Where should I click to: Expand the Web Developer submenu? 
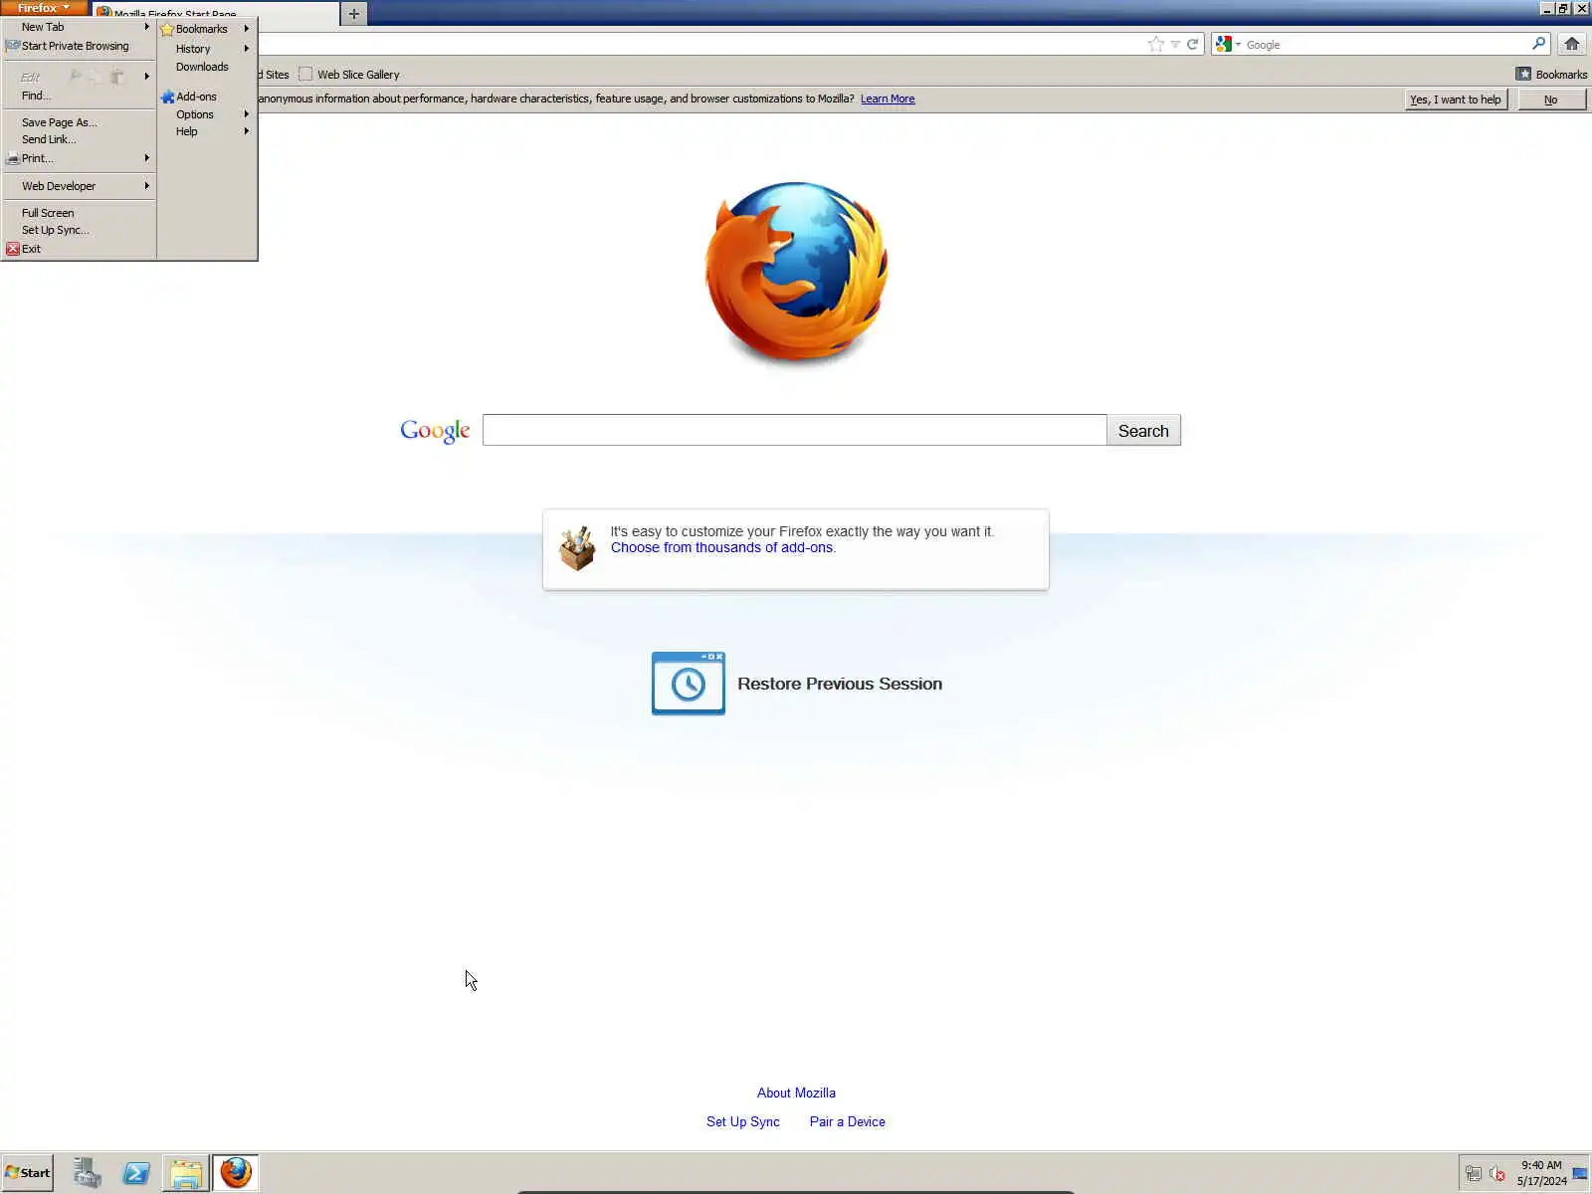tap(78, 186)
